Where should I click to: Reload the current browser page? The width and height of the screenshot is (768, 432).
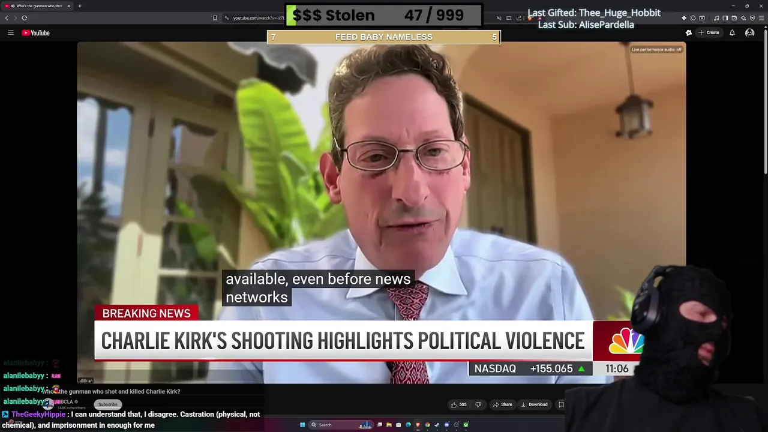(x=25, y=18)
